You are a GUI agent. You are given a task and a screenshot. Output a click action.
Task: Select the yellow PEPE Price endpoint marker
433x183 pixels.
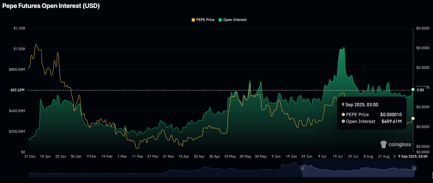pos(413,119)
